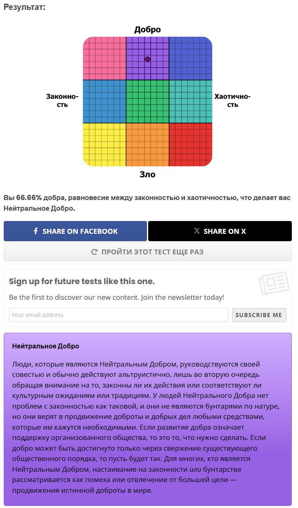The width and height of the screenshot is (298, 508).
Task: Click the circular retry arrow icon
Action: pyautogui.click(x=94, y=252)
